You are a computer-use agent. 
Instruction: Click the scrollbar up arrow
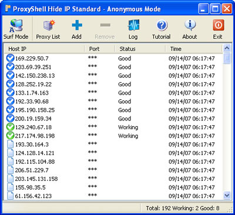click(x=227, y=48)
